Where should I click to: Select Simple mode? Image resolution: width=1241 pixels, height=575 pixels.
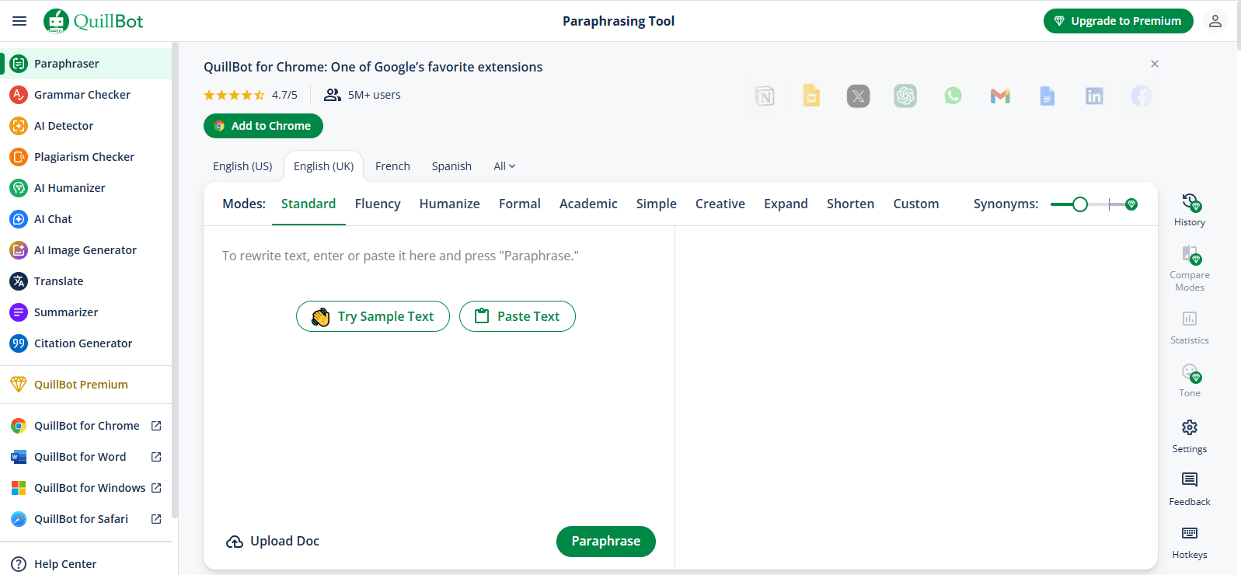[657, 204]
